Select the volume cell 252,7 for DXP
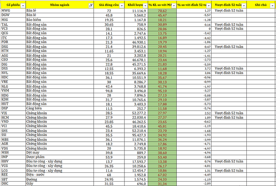 (x=136, y=108)
